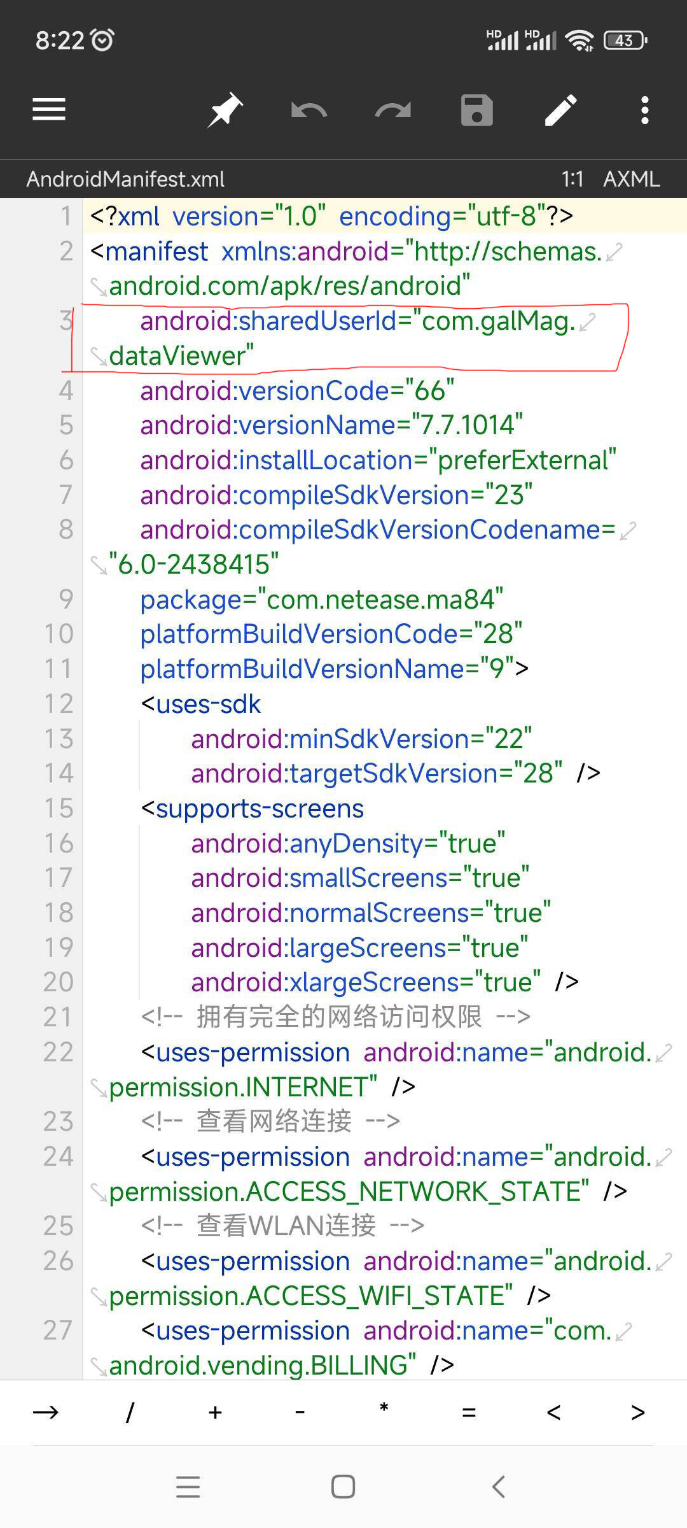Tap android:minSdkVersion="22" line
687x1528 pixels.
pos(361,739)
